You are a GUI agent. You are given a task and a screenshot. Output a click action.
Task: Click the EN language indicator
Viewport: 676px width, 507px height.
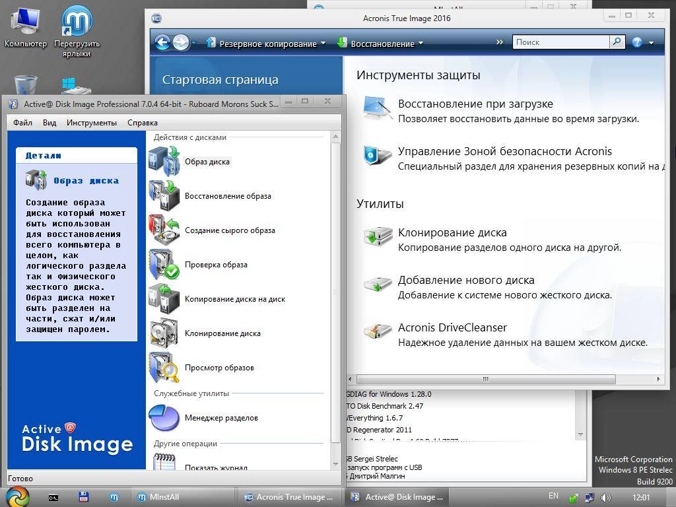pyautogui.click(x=553, y=496)
